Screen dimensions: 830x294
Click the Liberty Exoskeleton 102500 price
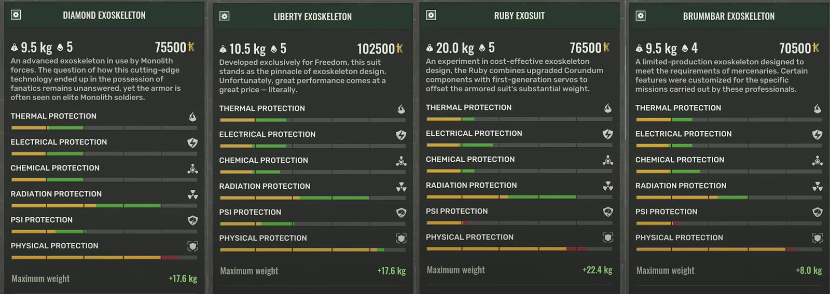coord(376,49)
